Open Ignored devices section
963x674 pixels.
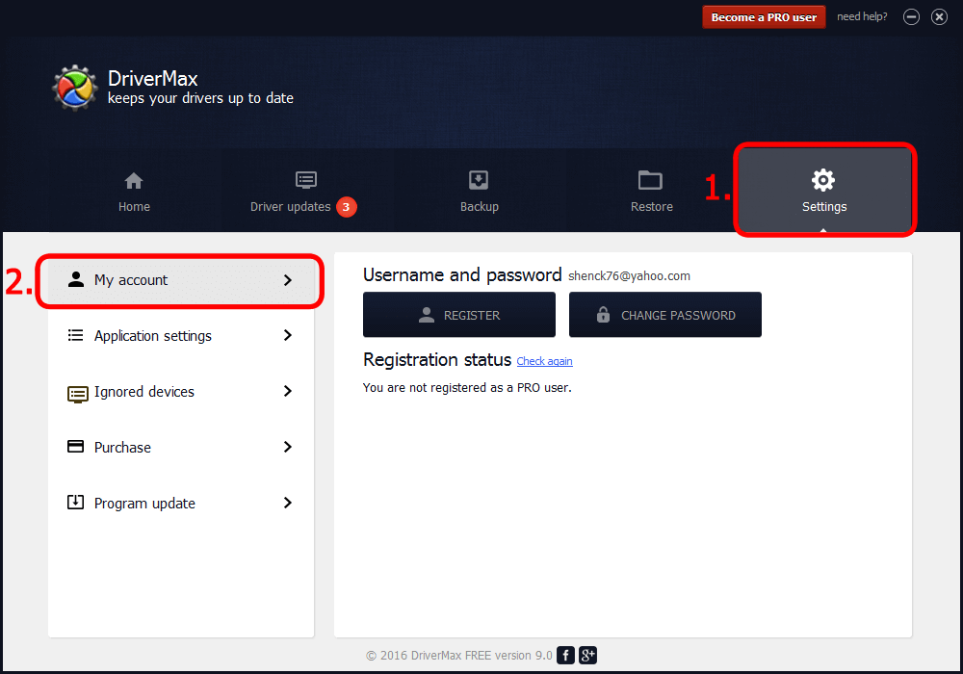pos(181,391)
